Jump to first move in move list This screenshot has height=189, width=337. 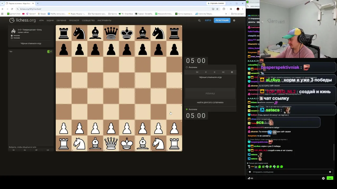pyautogui.click(x=197, y=72)
